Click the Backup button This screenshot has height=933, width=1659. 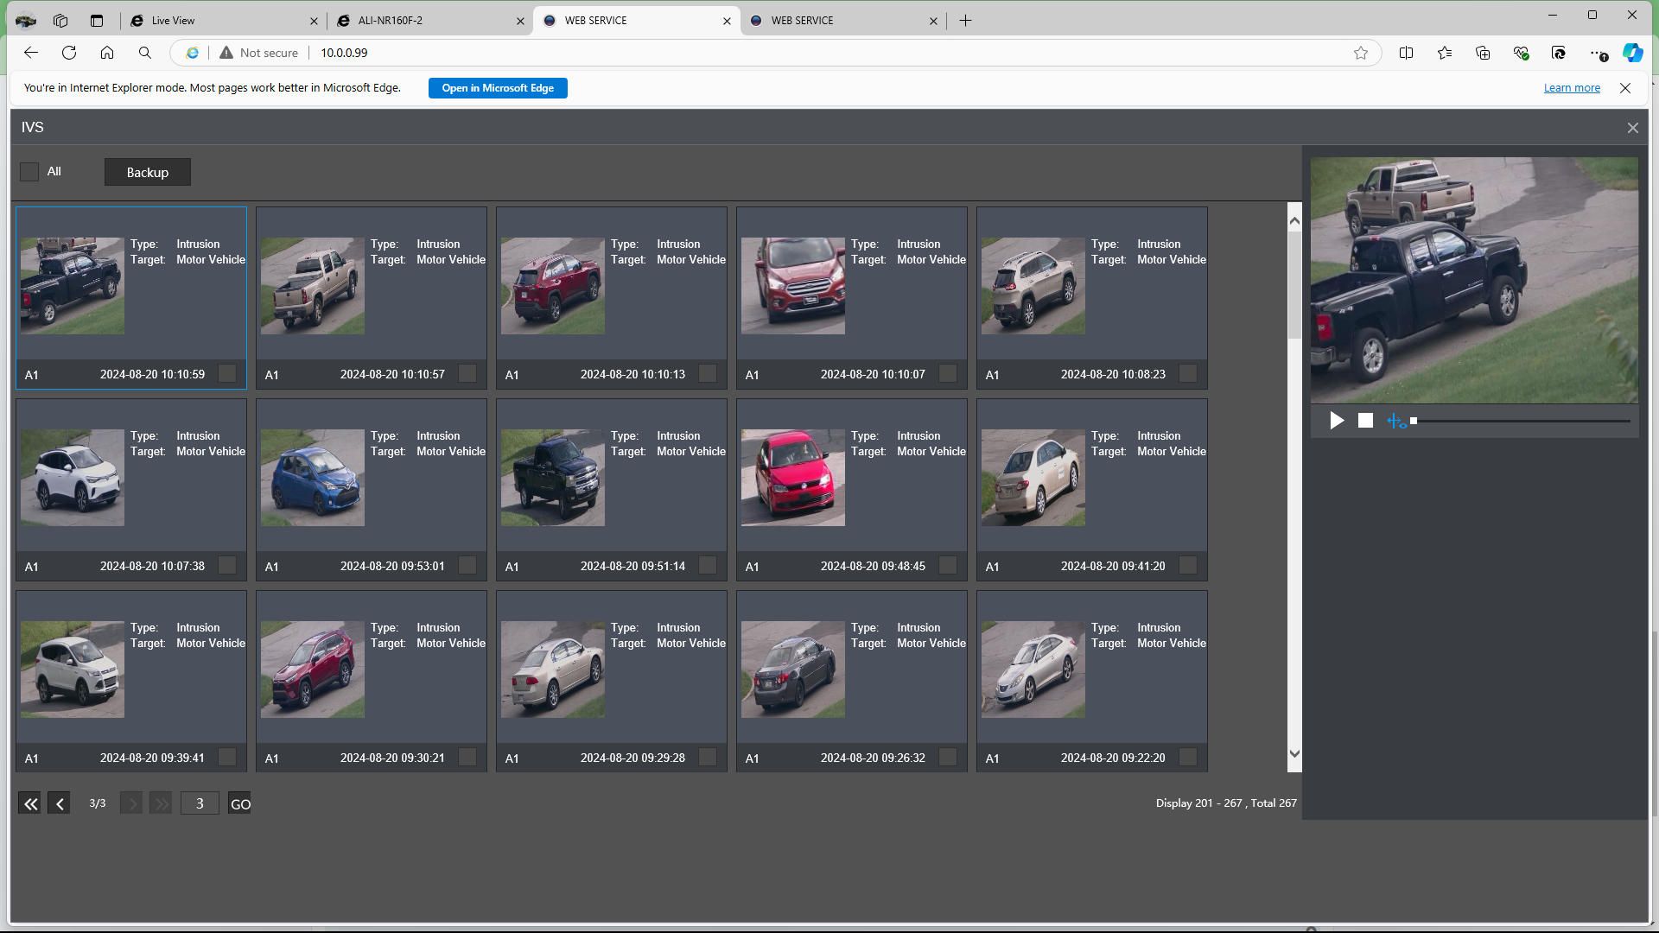point(148,172)
